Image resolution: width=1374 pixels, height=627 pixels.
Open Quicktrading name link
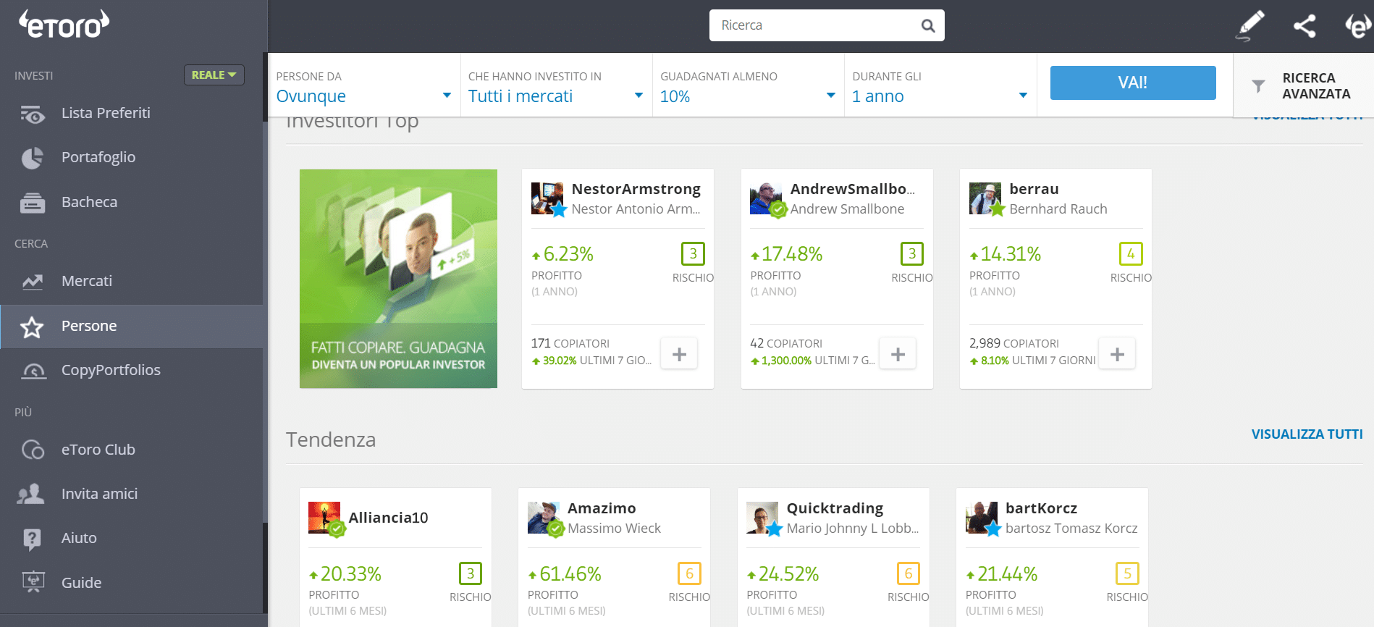click(x=835, y=508)
